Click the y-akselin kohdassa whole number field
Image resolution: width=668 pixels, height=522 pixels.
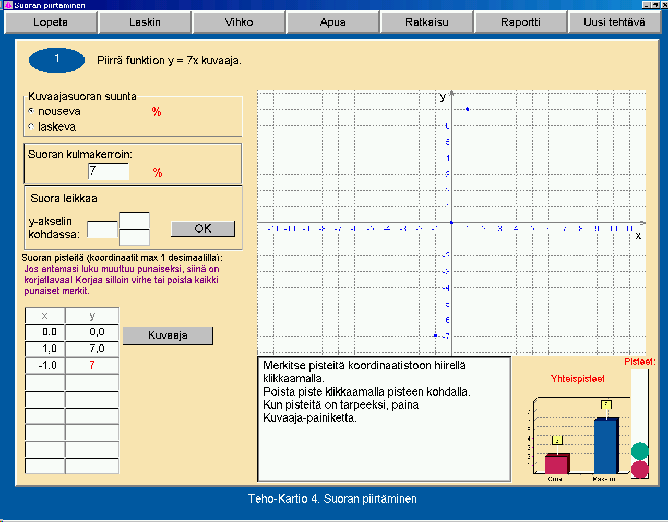(x=103, y=229)
